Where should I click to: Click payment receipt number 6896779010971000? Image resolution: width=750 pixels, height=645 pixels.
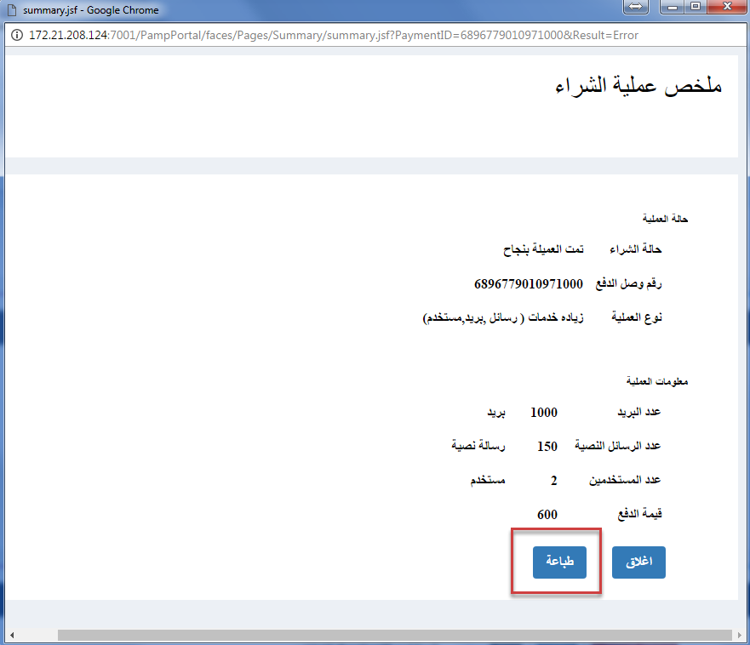click(x=529, y=284)
